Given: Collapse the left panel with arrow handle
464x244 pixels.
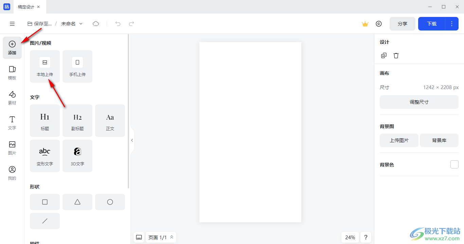Looking at the screenshot, I should click(x=132, y=140).
